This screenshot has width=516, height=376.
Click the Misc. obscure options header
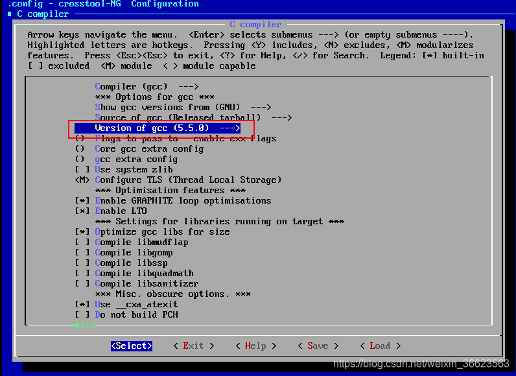click(x=173, y=294)
